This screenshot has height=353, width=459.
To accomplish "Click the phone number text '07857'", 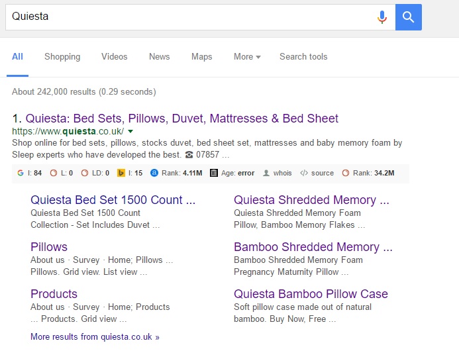I will tap(207, 154).
